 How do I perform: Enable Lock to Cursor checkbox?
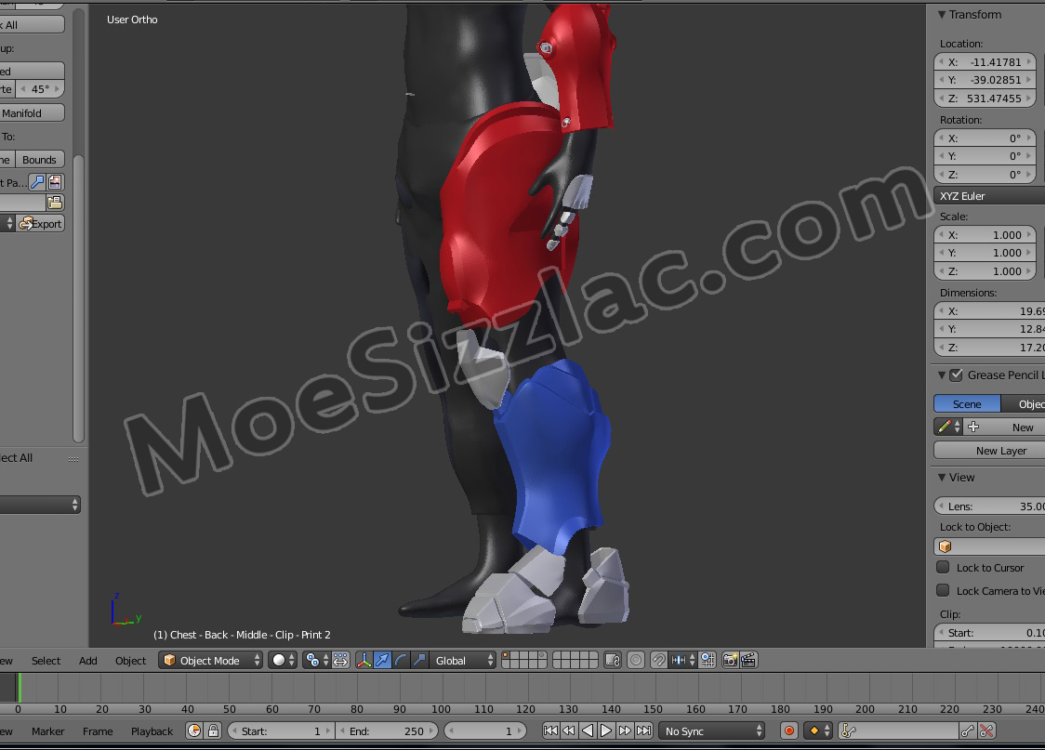click(x=943, y=567)
